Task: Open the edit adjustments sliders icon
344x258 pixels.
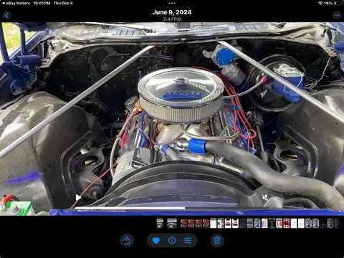Action: click(x=188, y=240)
